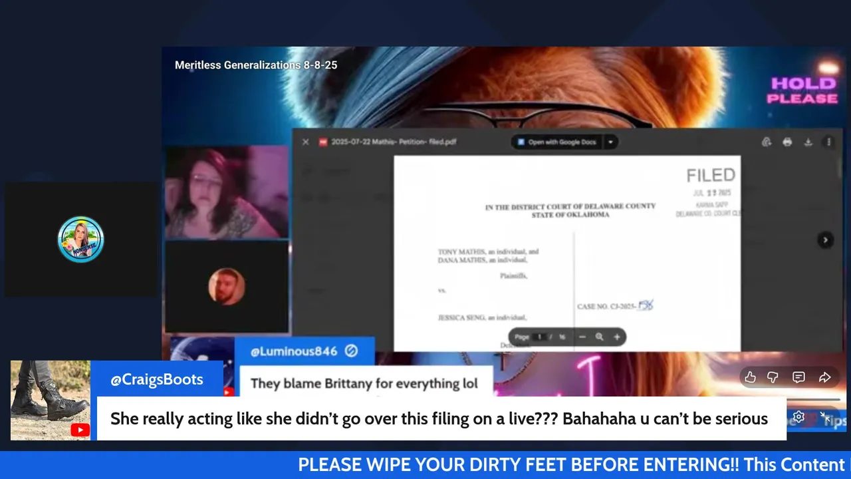This screenshot has width=851, height=479.
Task: Click the 'They blame Brittany for everything lol' comment
Action: pyautogui.click(x=364, y=384)
